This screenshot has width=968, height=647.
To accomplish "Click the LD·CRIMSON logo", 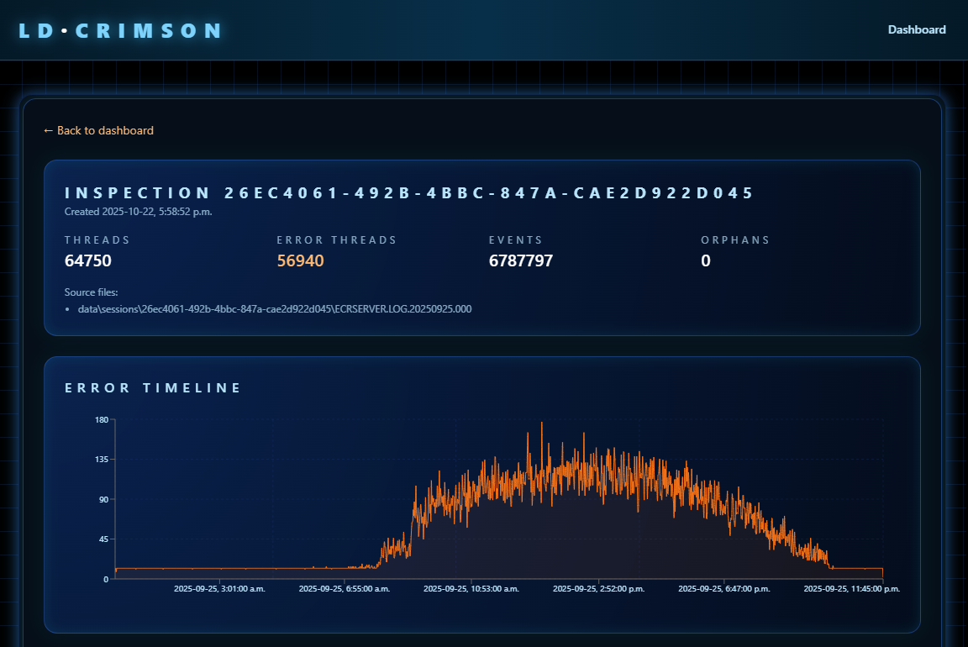I will click(x=120, y=31).
